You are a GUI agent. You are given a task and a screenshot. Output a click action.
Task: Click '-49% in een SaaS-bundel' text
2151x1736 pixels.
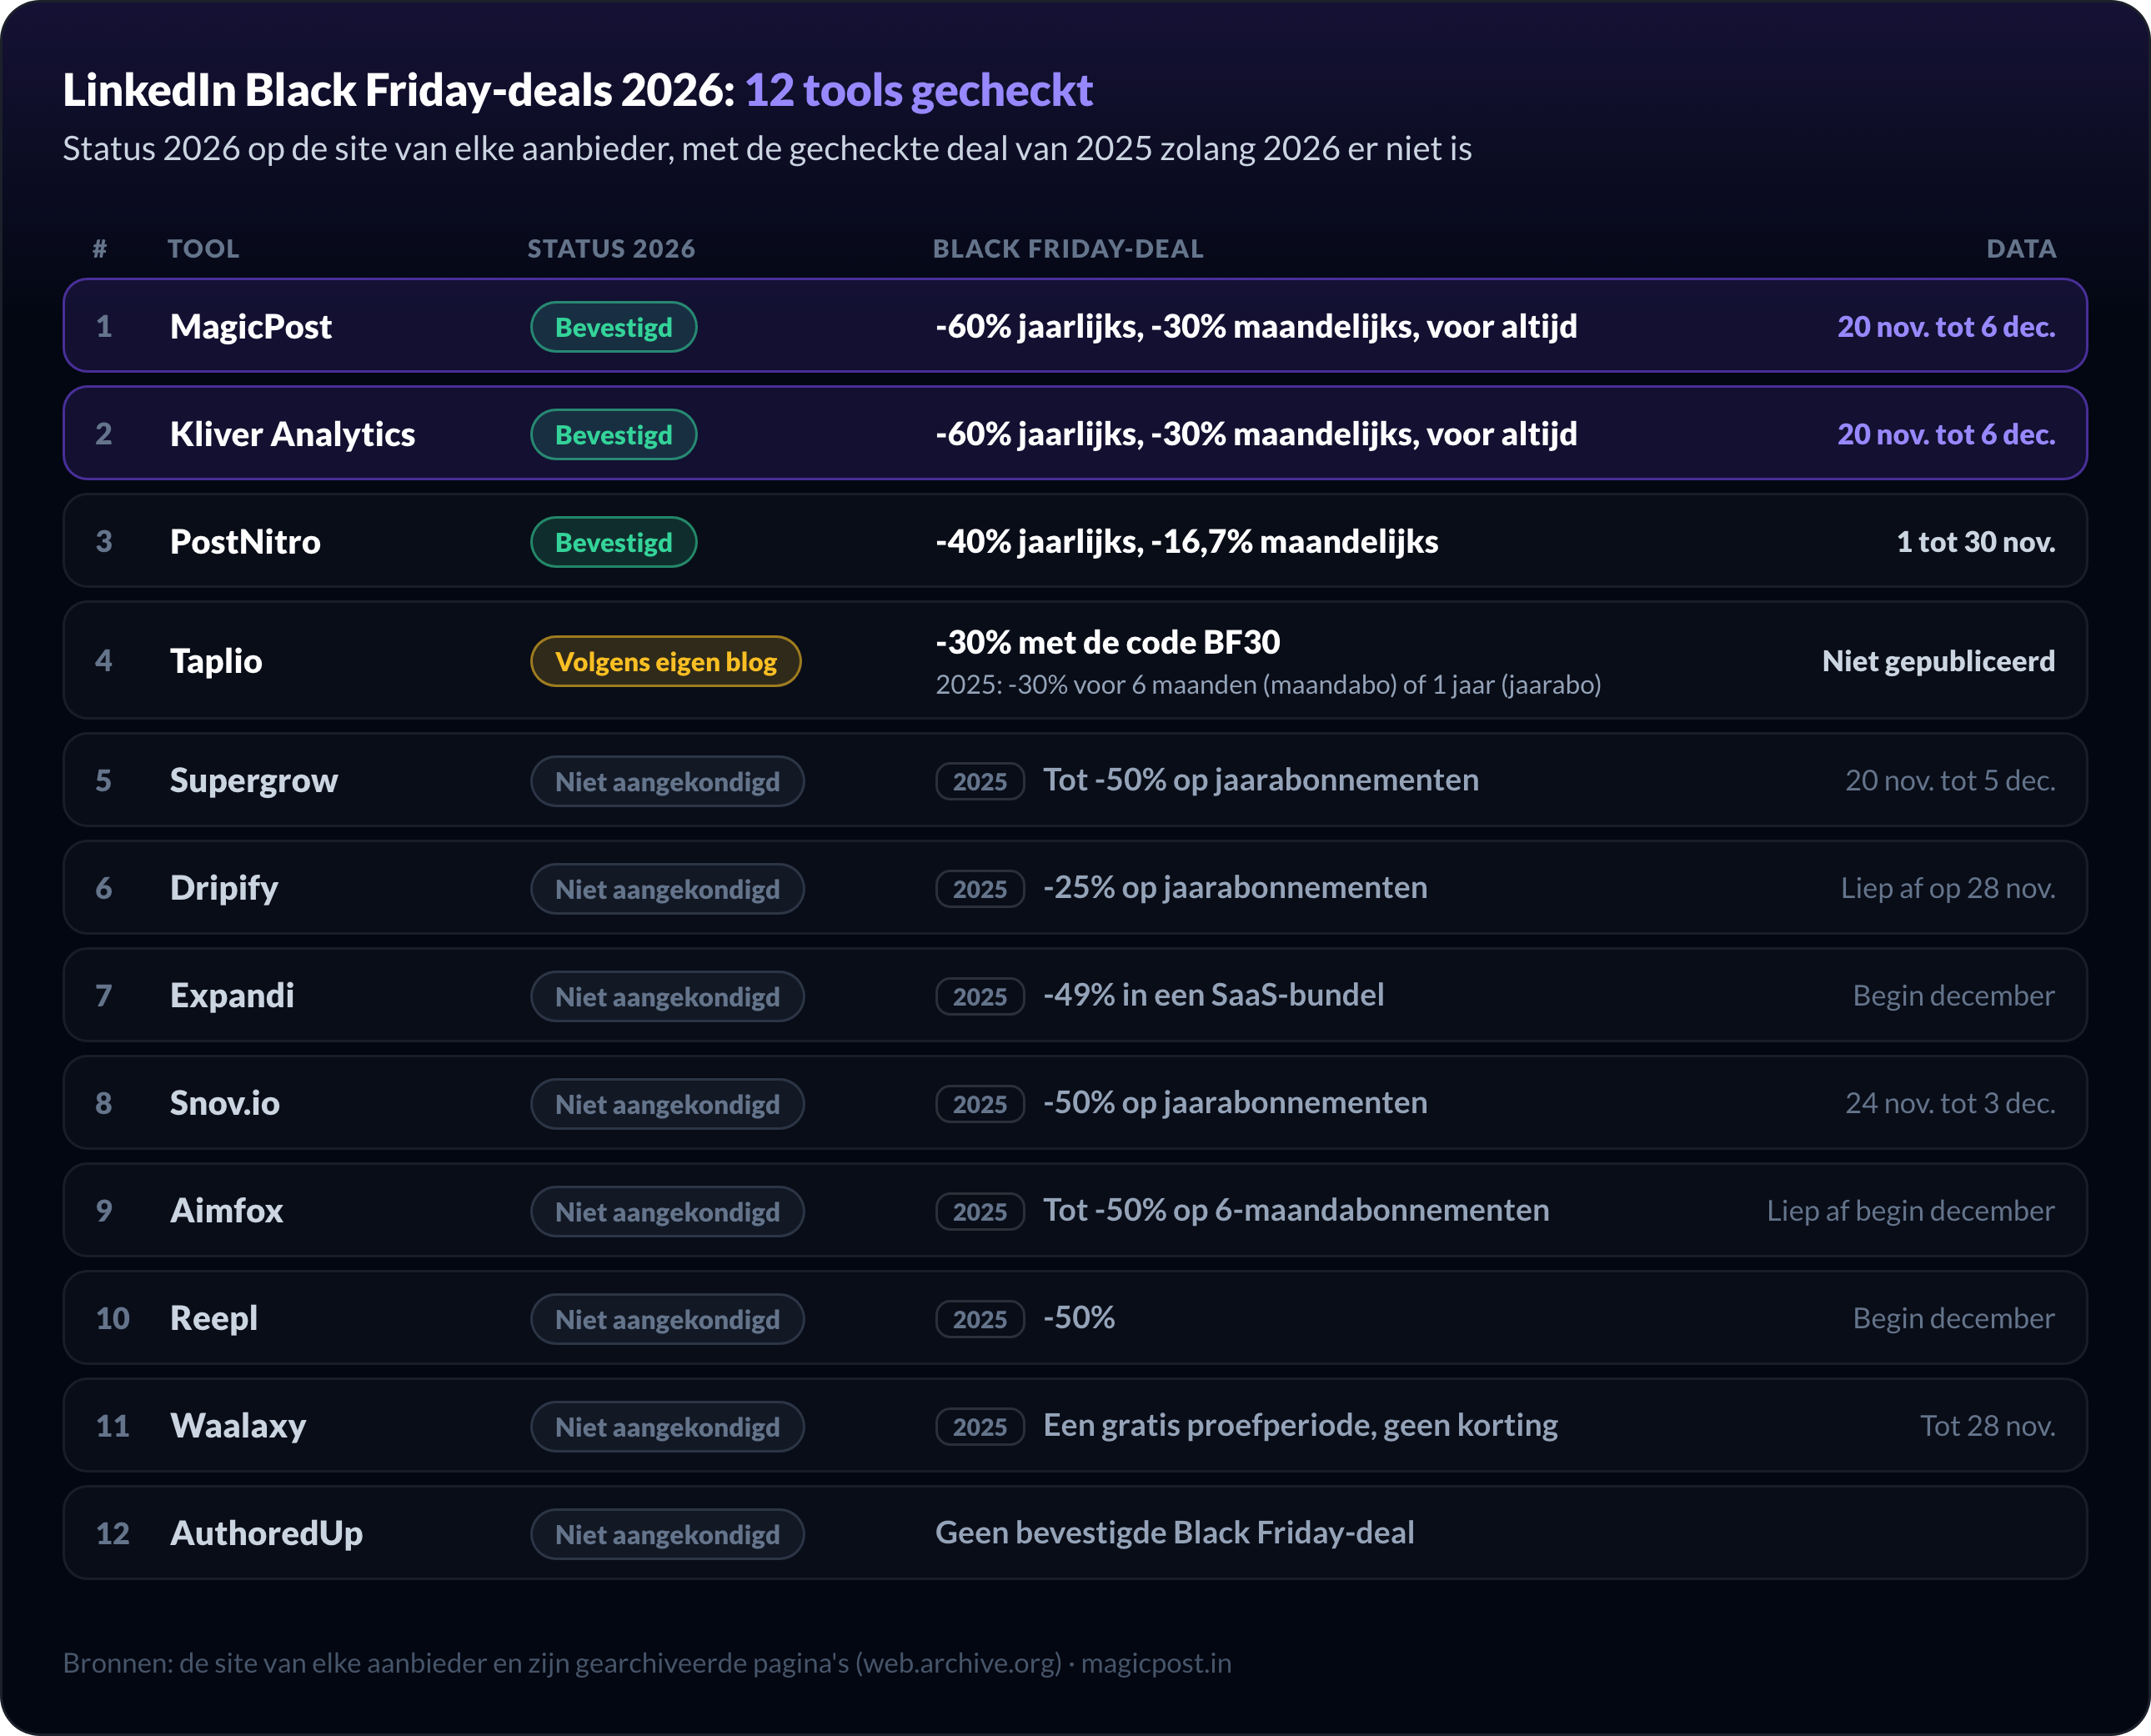tap(1214, 994)
